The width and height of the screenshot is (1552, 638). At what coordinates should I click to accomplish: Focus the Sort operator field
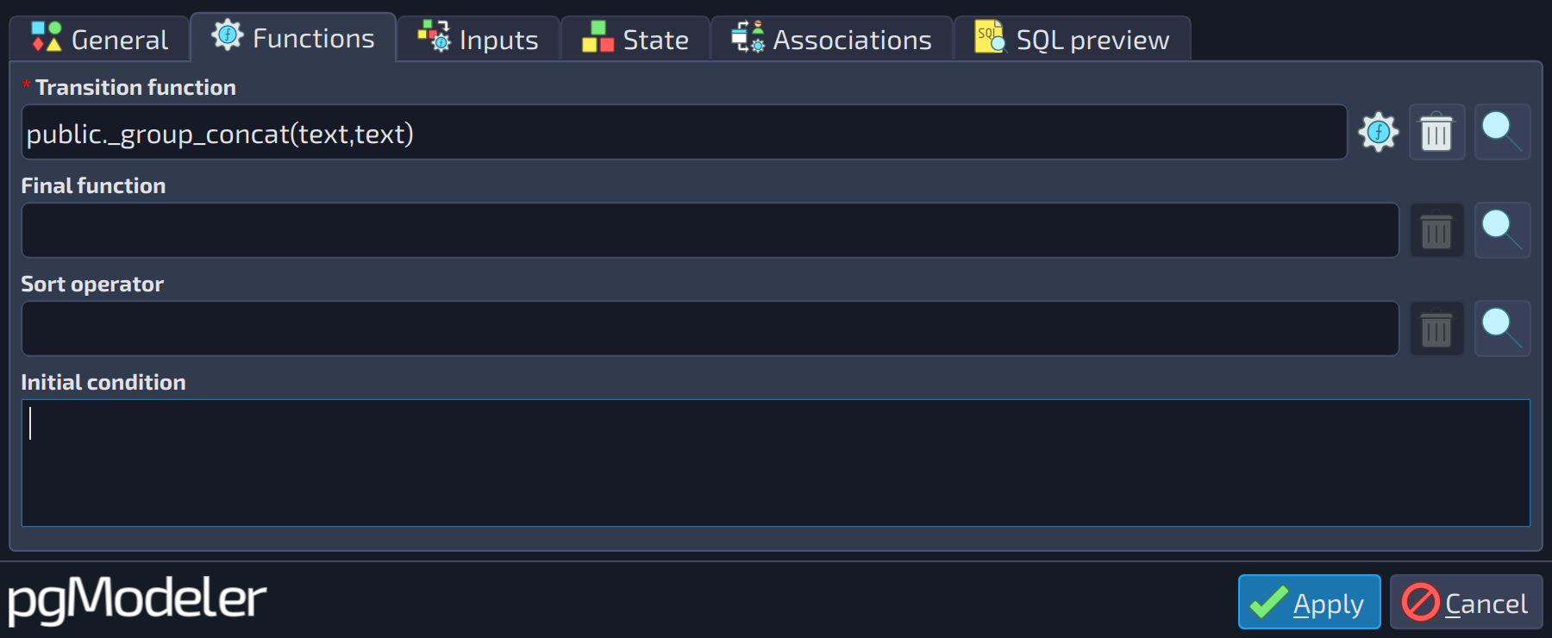710,329
